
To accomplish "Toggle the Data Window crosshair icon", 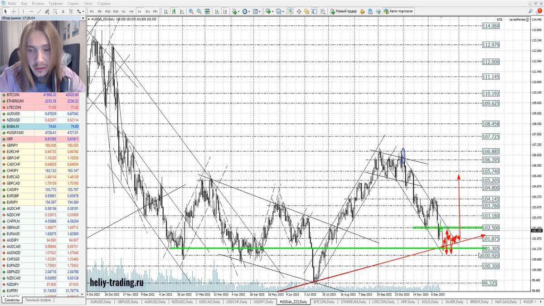I will (299, 11).
